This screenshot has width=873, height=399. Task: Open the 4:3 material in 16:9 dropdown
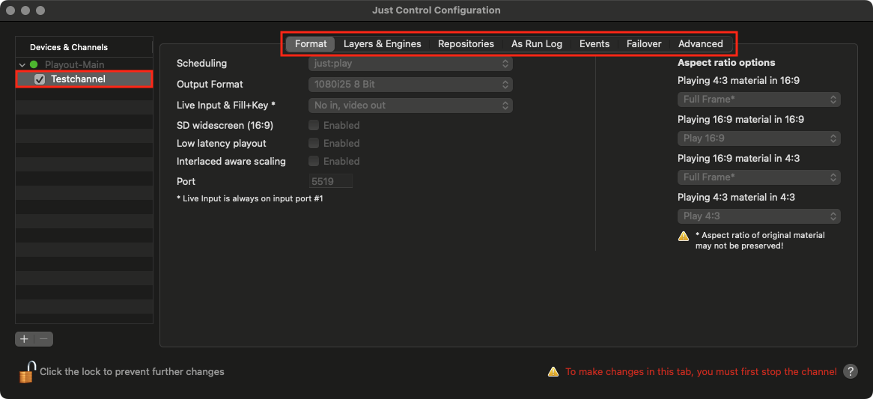[x=759, y=100]
